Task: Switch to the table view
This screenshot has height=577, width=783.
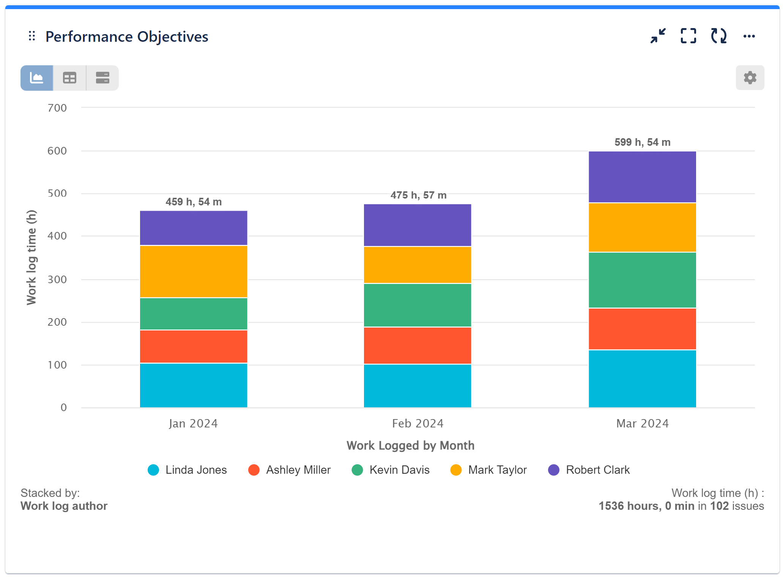Action: (69, 77)
